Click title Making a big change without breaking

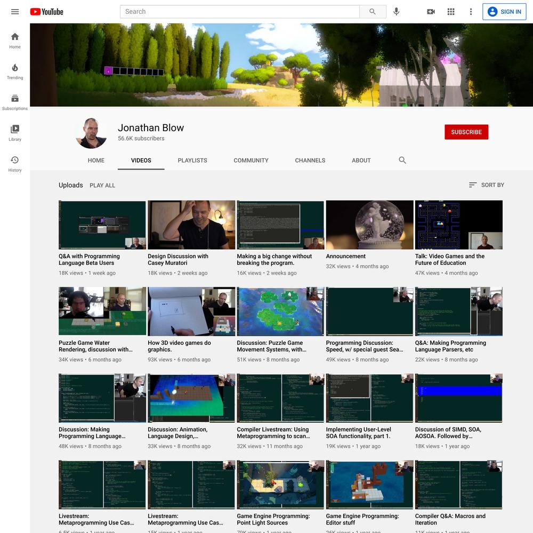tap(274, 260)
